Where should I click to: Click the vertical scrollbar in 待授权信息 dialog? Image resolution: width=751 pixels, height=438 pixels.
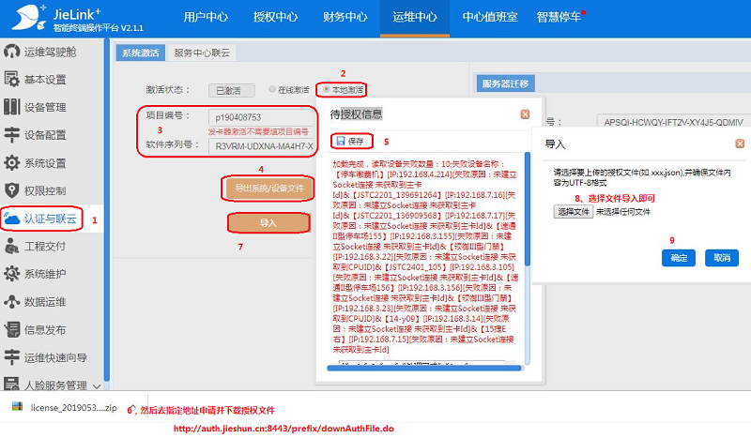(528, 209)
